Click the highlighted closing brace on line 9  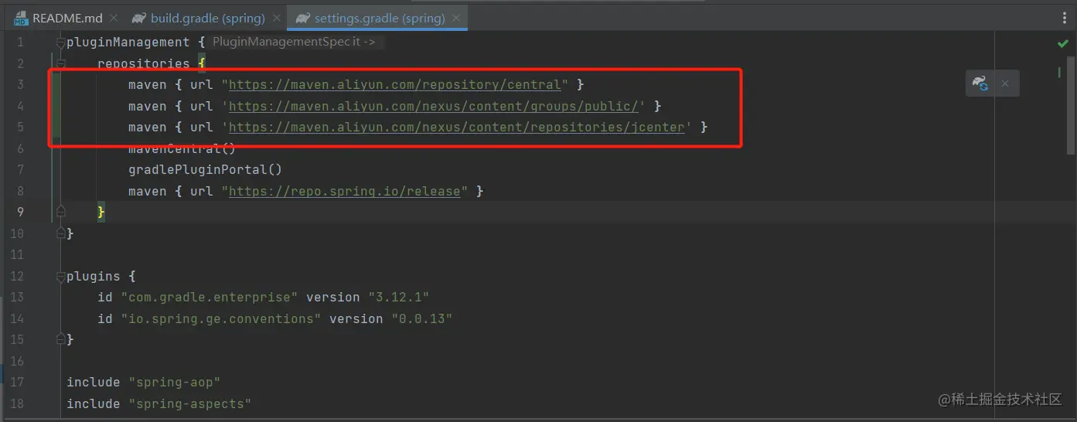point(101,212)
